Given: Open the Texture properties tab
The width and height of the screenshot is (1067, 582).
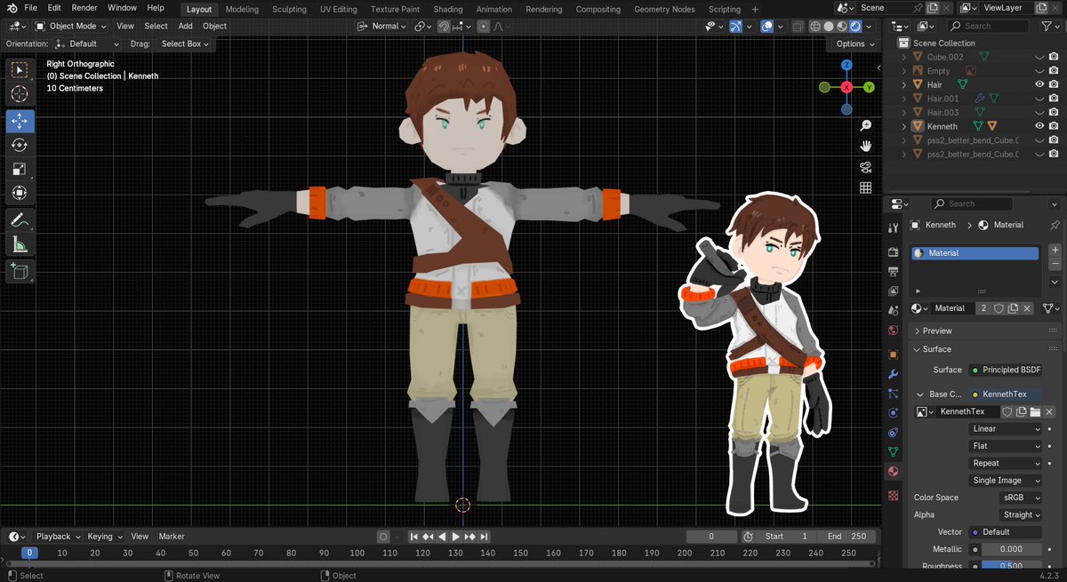Looking at the screenshot, I should (x=894, y=495).
